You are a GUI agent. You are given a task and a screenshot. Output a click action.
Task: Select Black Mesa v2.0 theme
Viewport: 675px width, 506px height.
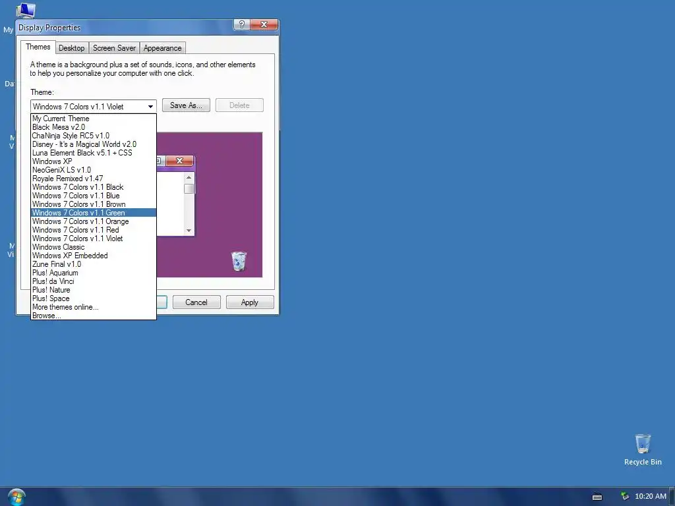click(94, 127)
